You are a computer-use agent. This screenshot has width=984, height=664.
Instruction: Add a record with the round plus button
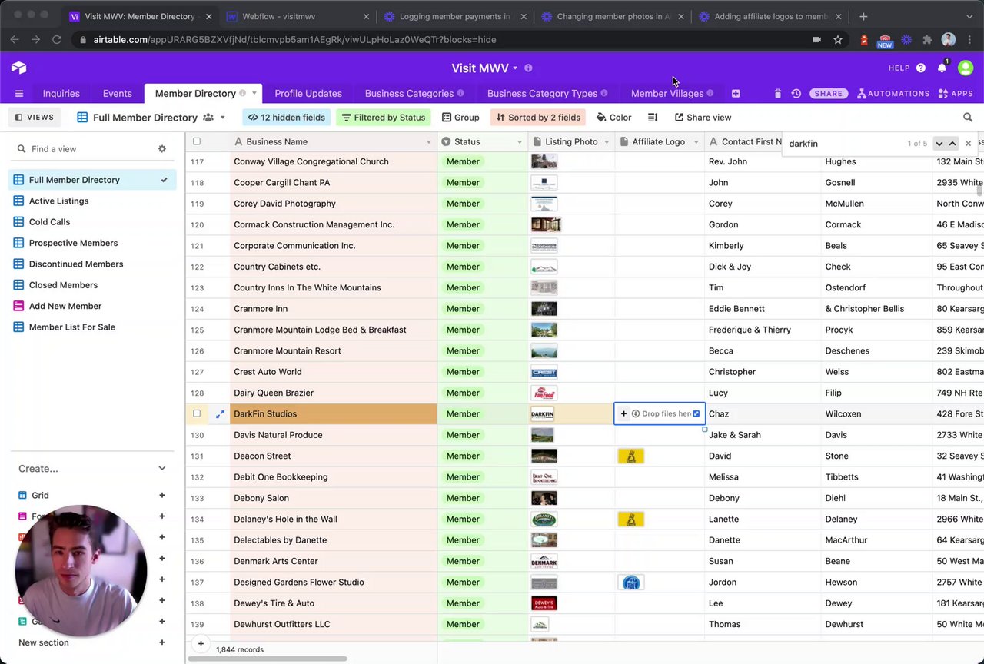click(x=201, y=644)
